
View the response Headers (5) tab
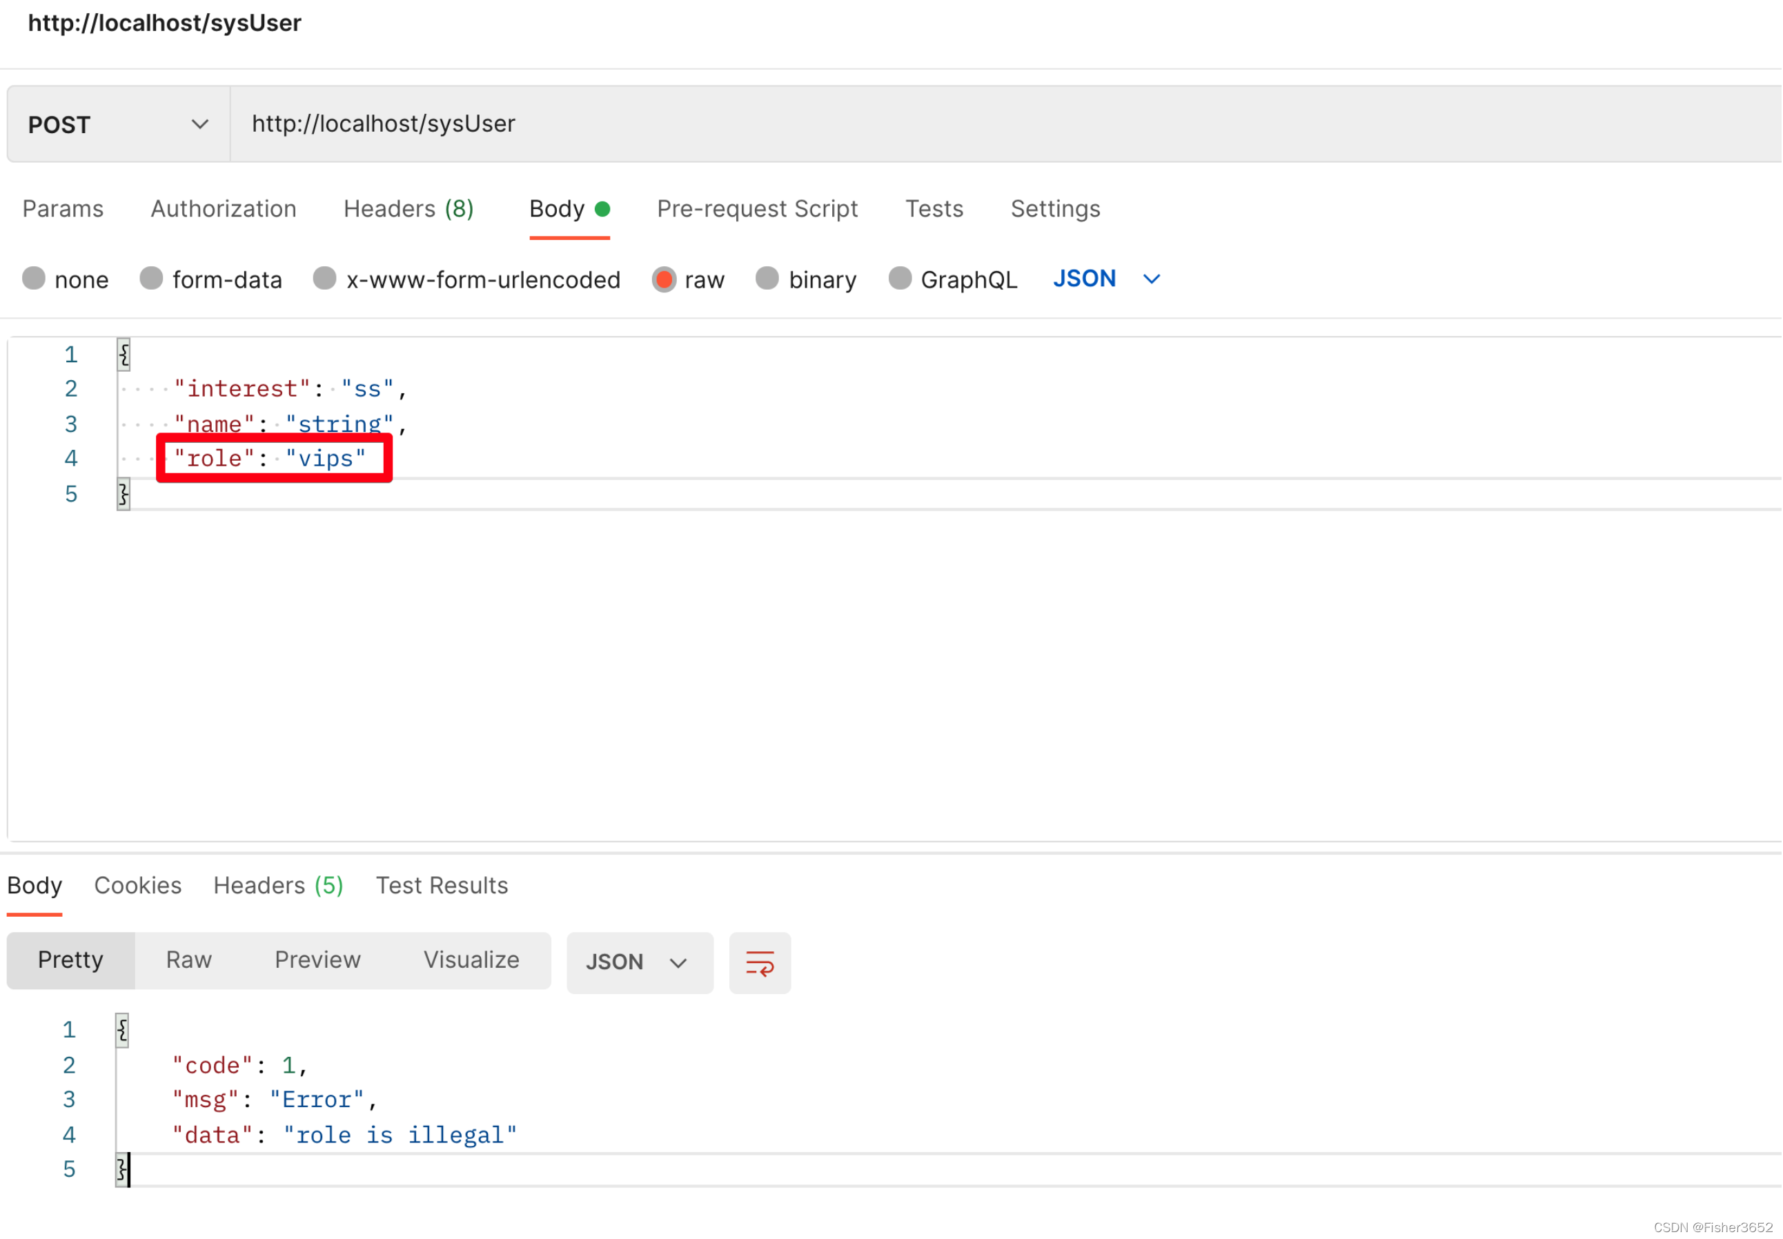[278, 886]
